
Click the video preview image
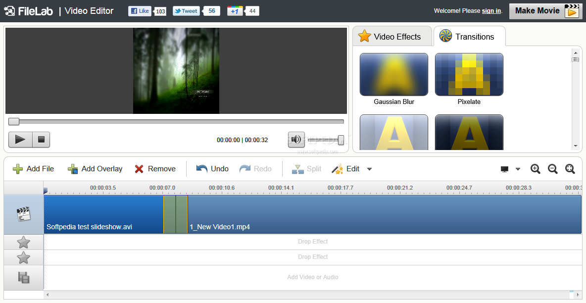(176, 71)
